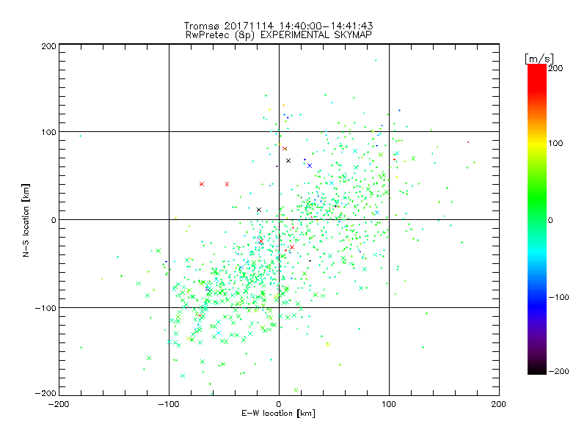Screen dimensions: 587x440
Task: Click the '-100' tick label on the colorbar
Action: [558, 297]
